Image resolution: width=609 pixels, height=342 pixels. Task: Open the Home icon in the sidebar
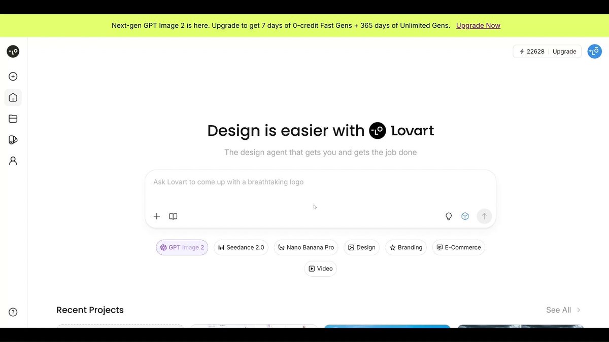13,97
